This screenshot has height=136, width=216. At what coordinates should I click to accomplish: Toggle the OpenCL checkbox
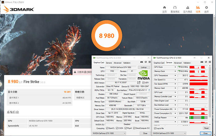click(x=107, y=128)
